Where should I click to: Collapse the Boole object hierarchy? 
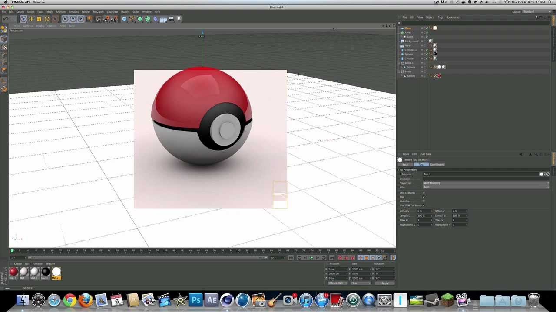coord(400,71)
